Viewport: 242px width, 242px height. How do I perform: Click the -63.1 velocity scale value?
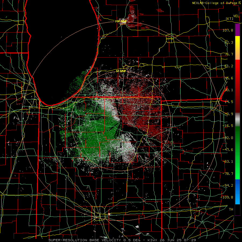tap(228, 162)
